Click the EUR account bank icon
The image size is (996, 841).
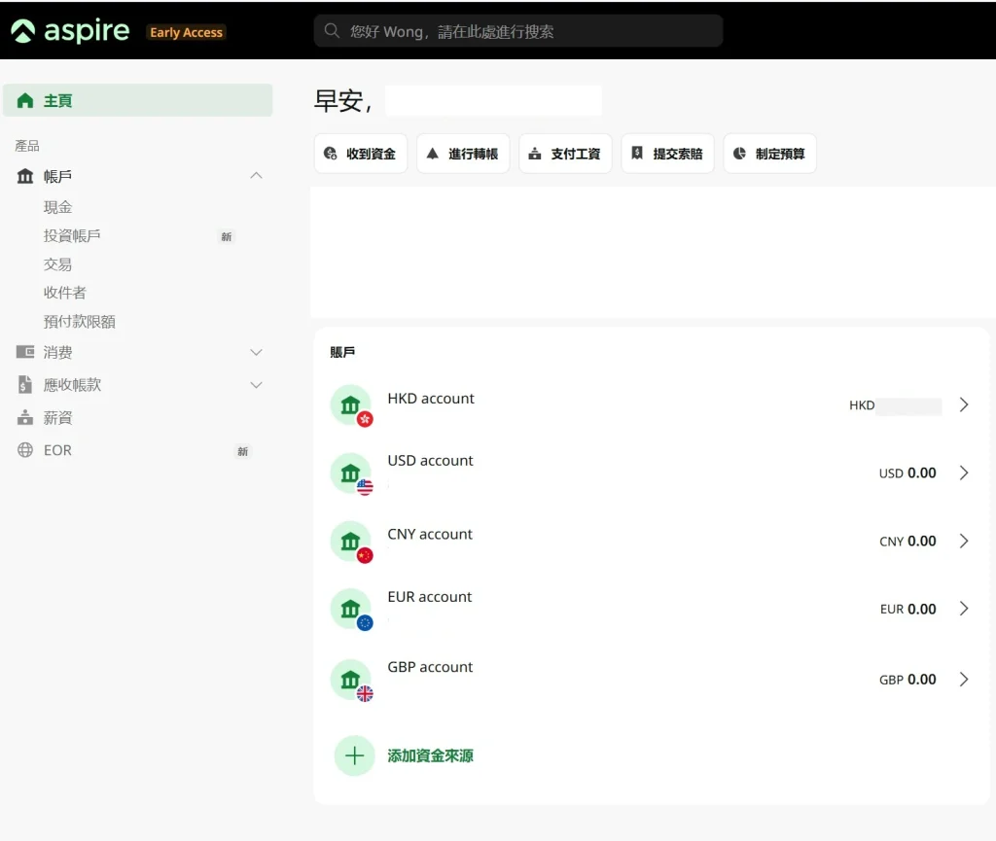[350, 609]
